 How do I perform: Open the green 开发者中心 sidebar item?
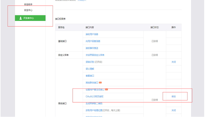point(30,18)
